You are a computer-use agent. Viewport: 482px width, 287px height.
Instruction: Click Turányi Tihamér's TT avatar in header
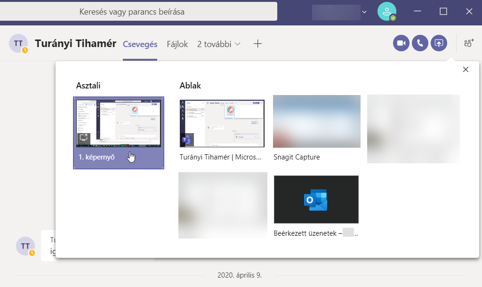click(18, 43)
